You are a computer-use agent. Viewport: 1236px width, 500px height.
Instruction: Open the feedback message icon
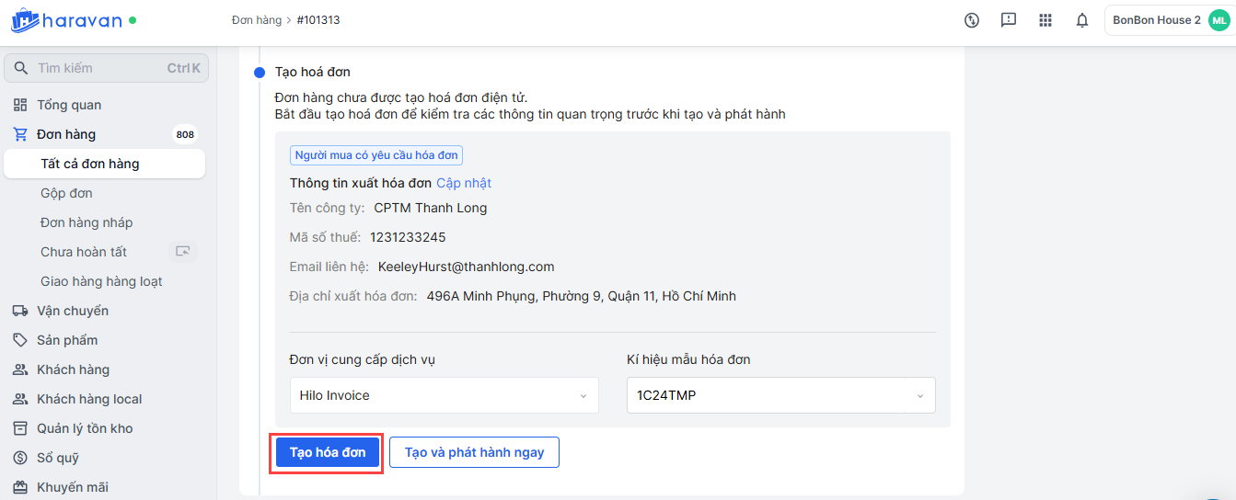pyautogui.click(x=1009, y=20)
